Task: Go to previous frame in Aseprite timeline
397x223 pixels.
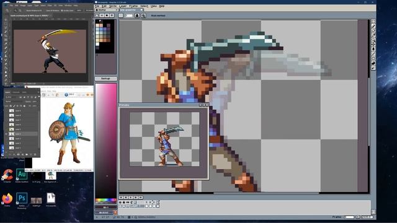Action: point(126,198)
